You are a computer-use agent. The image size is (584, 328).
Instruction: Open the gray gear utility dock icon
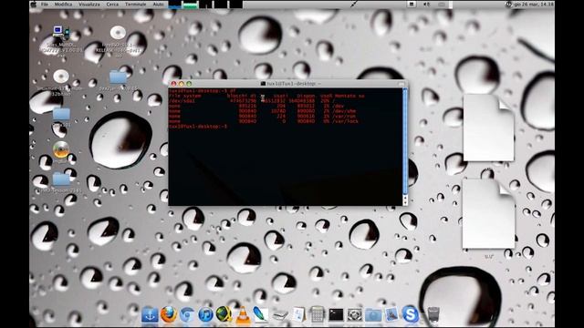(x=354, y=315)
